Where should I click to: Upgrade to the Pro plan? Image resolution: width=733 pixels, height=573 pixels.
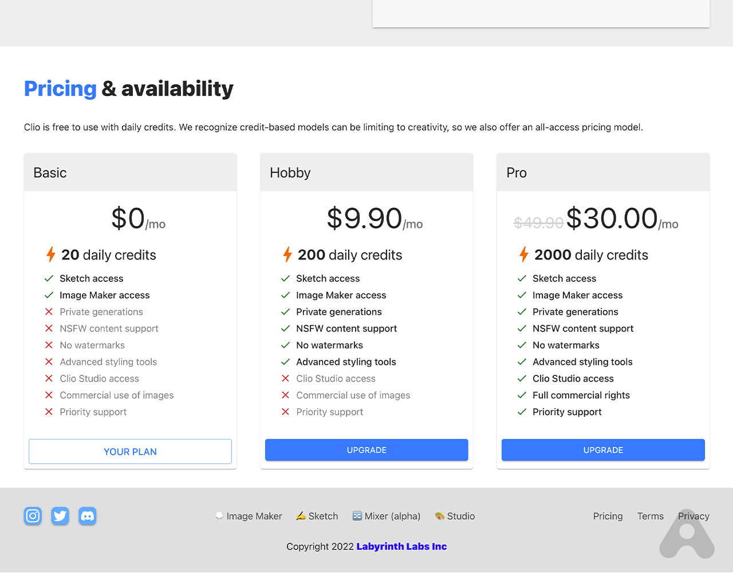click(603, 450)
